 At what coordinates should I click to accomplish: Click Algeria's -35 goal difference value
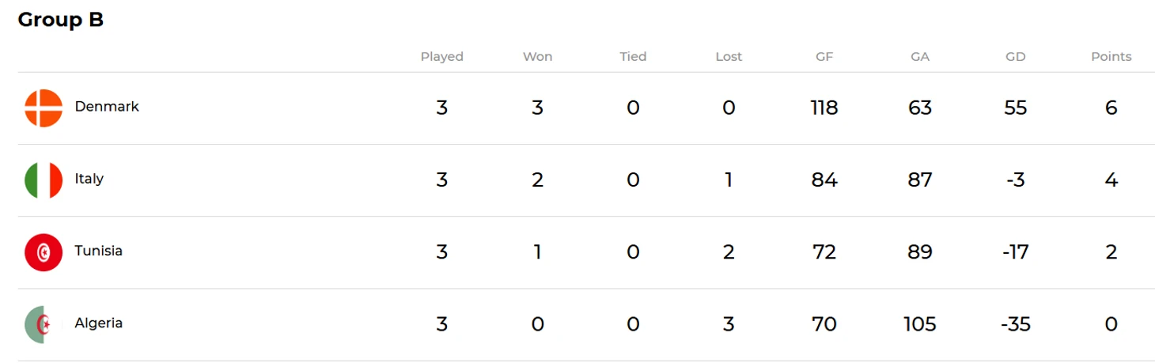[1015, 324]
